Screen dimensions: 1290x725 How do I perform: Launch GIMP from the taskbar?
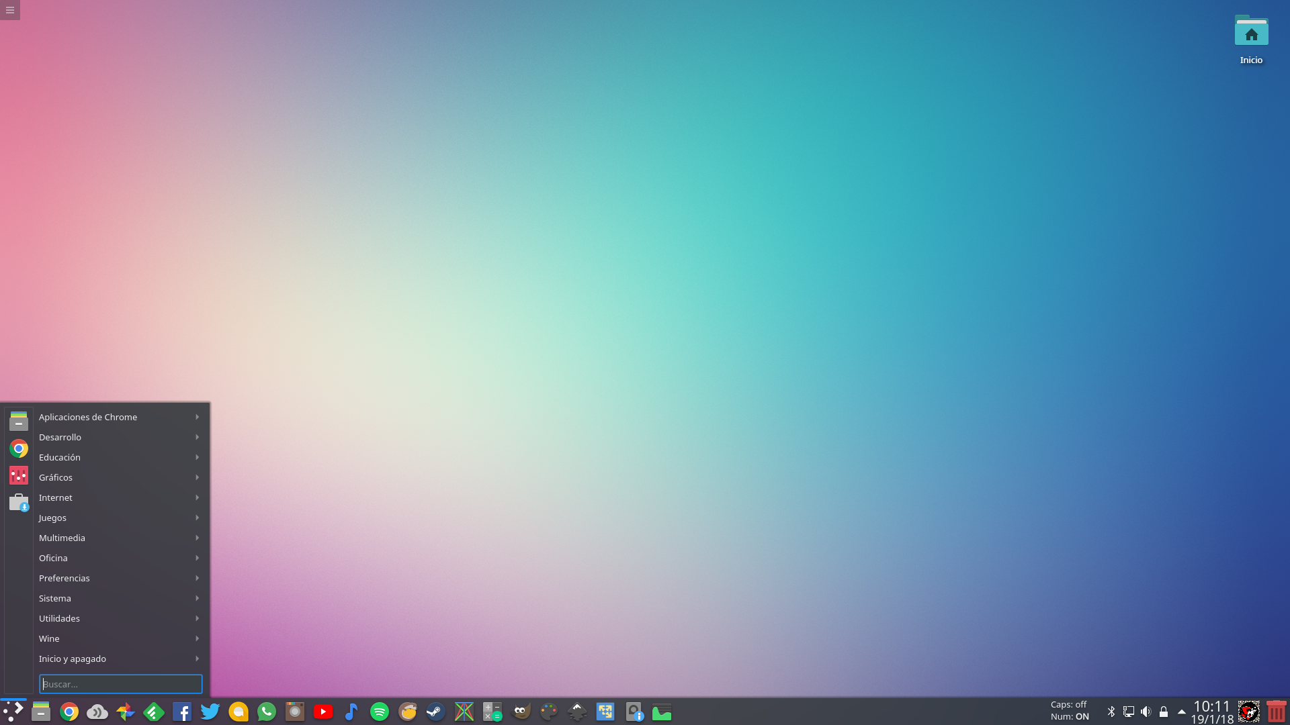(x=521, y=712)
